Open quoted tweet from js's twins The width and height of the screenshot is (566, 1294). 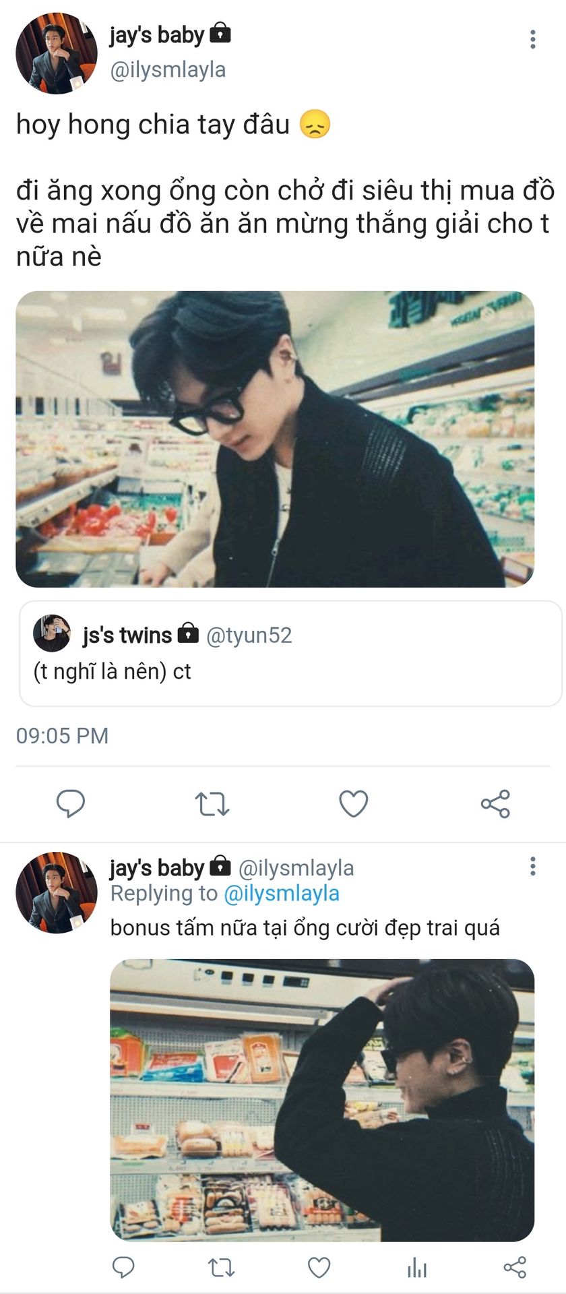coord(290,654)
